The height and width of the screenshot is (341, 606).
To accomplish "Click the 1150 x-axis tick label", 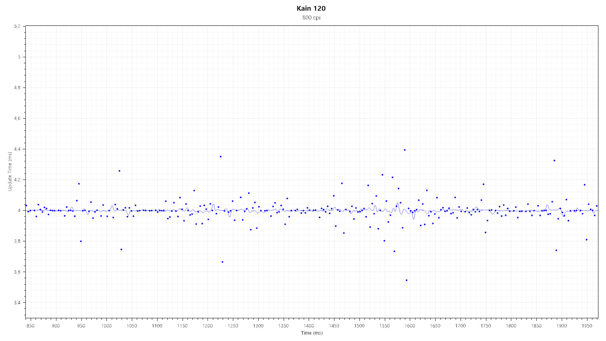I will pyautogui.click(x=182, y=326).
